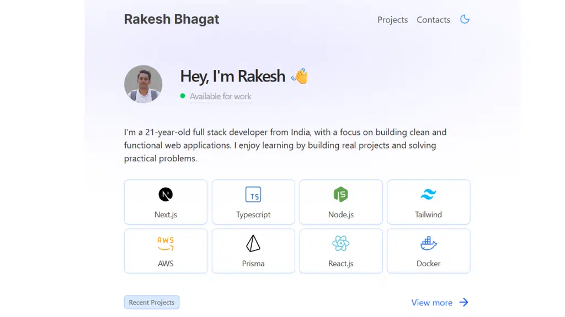Click the Next.js logo icon

pyautogui.click(x=166, y=194)
